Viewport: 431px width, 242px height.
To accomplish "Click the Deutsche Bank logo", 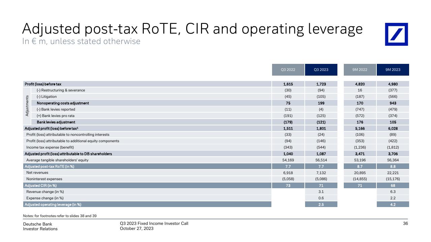I will coord(396,34).
